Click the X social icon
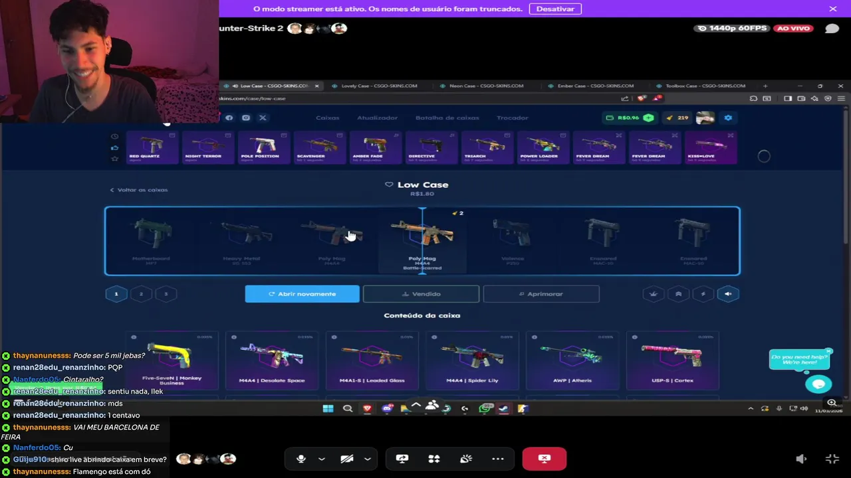This screenshot has height=478, width=851. pyautogui.click(x=263, y=118)
